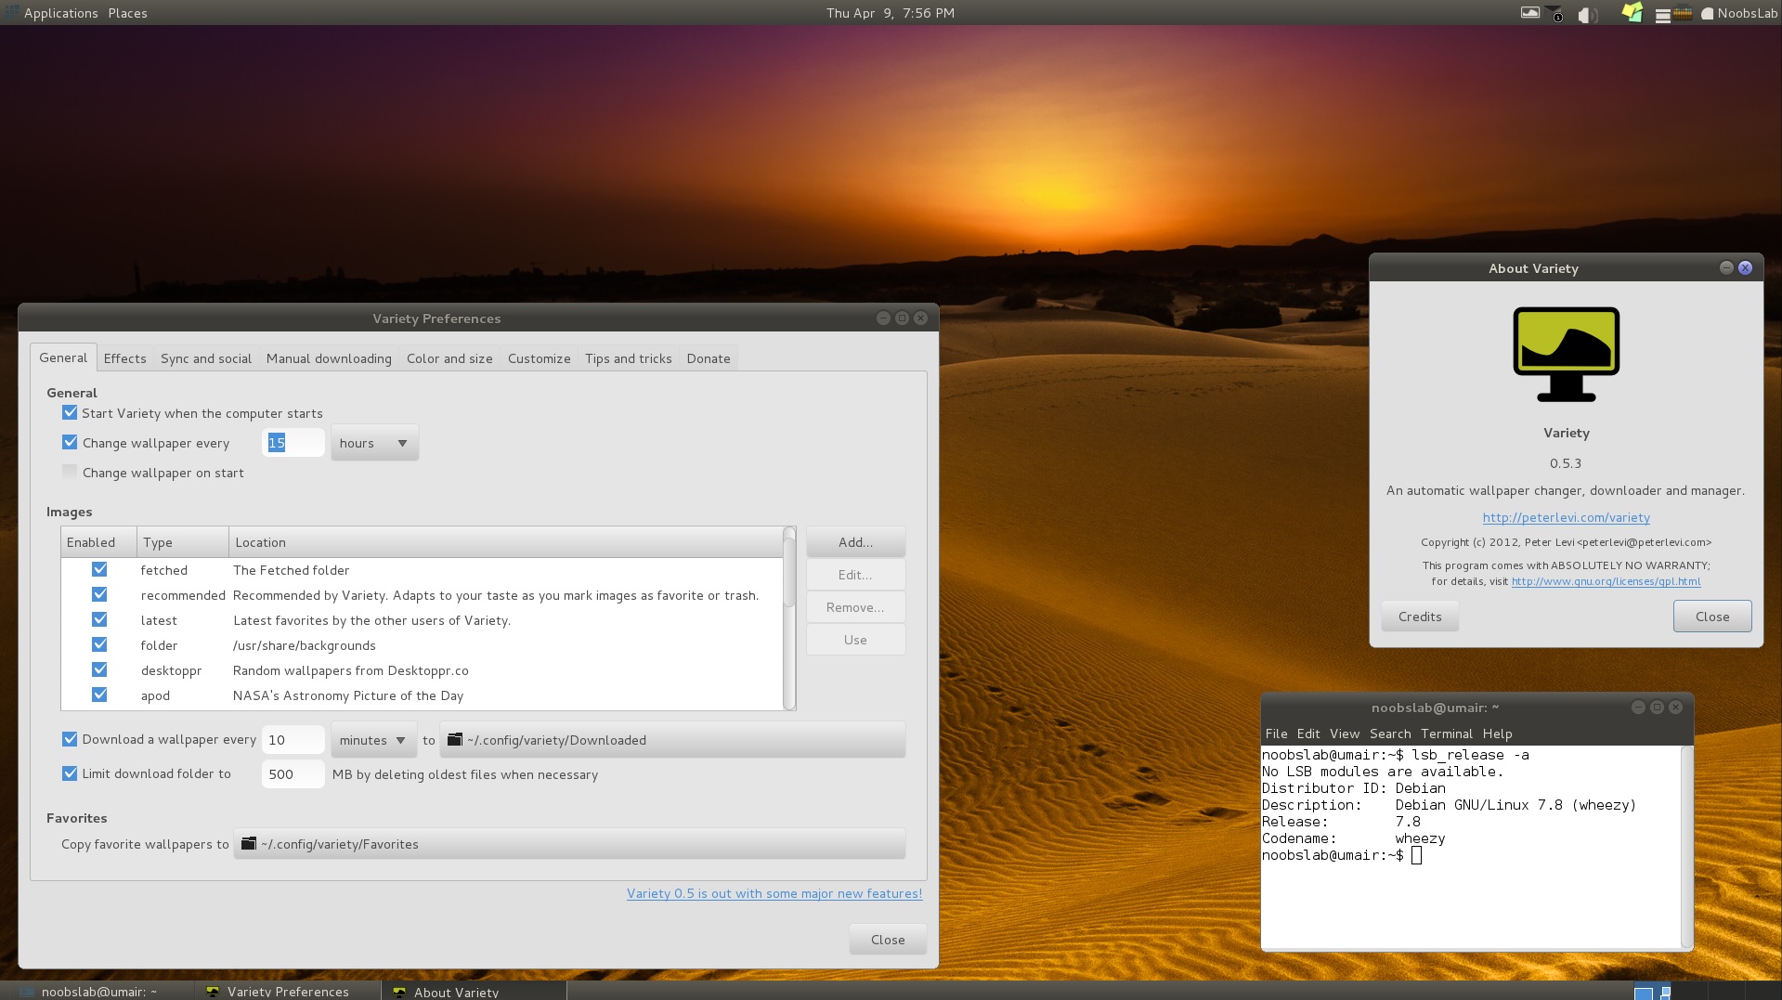This screenshot has width=1782, height=1000.
Task: Click the Credits button
Action: click(x=1419, y=617)
